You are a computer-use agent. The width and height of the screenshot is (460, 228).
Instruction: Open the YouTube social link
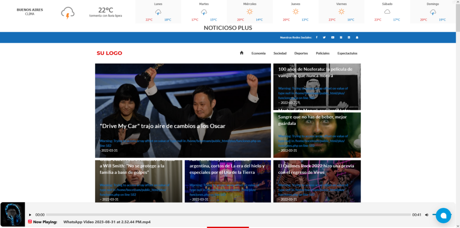(332, 37)
